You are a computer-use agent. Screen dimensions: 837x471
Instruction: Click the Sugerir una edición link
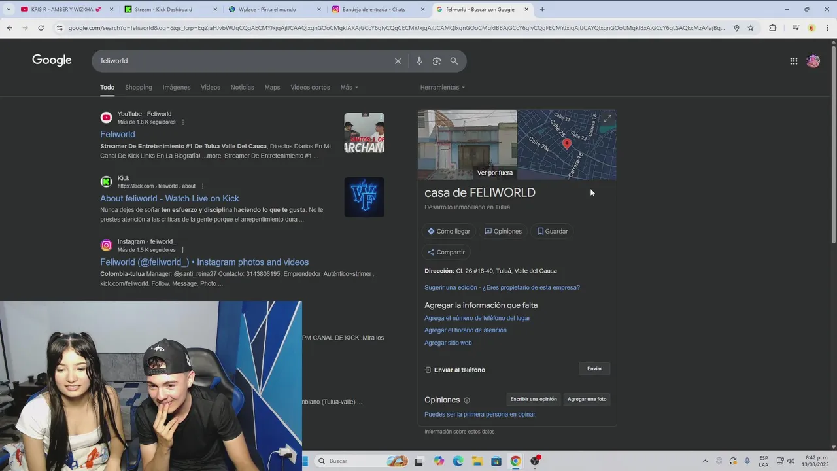coord(451,287)
